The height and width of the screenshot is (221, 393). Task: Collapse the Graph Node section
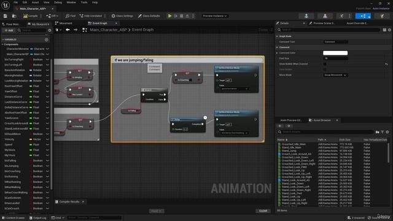point(277,36)
